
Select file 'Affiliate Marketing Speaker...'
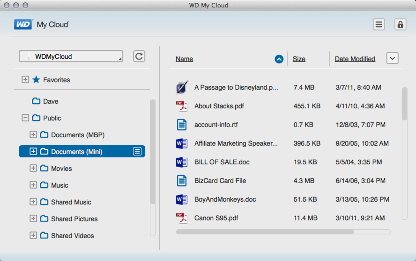coord(236,143)
